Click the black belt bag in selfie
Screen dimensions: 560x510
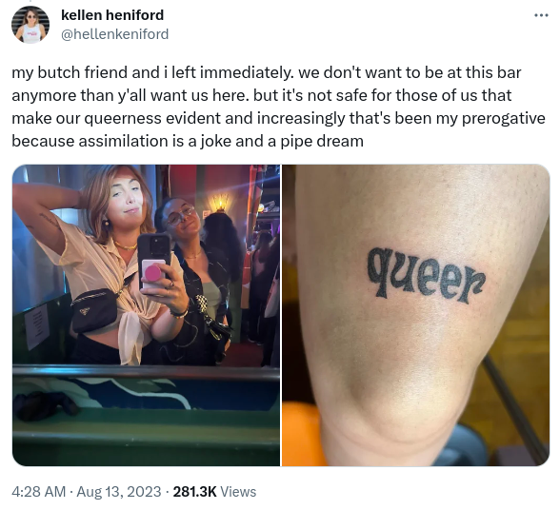click(94, 309)
